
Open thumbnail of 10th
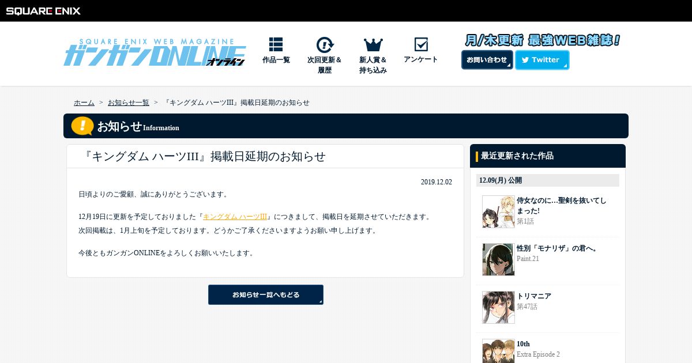pos(498,351)
